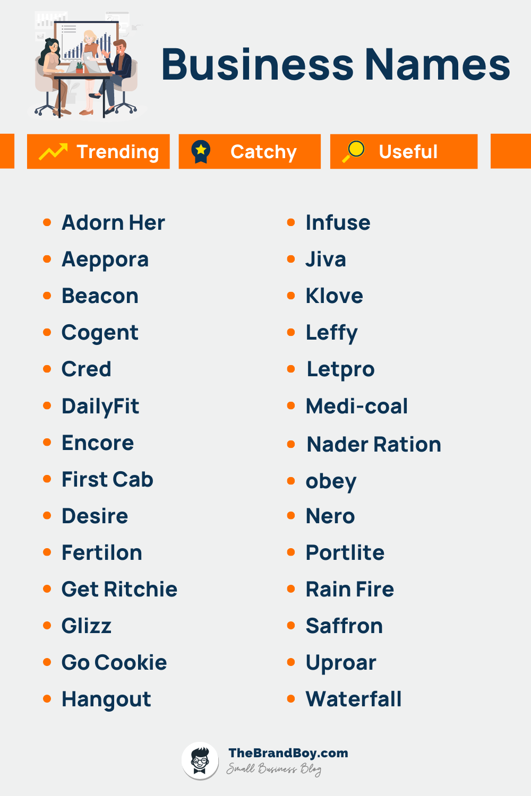
Task: Click the Infuse list item
Action: [338, 223]
